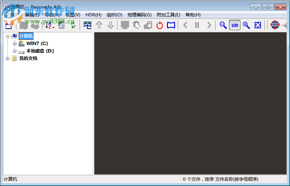Select 我的文档 in the tree

coord(28,58)
